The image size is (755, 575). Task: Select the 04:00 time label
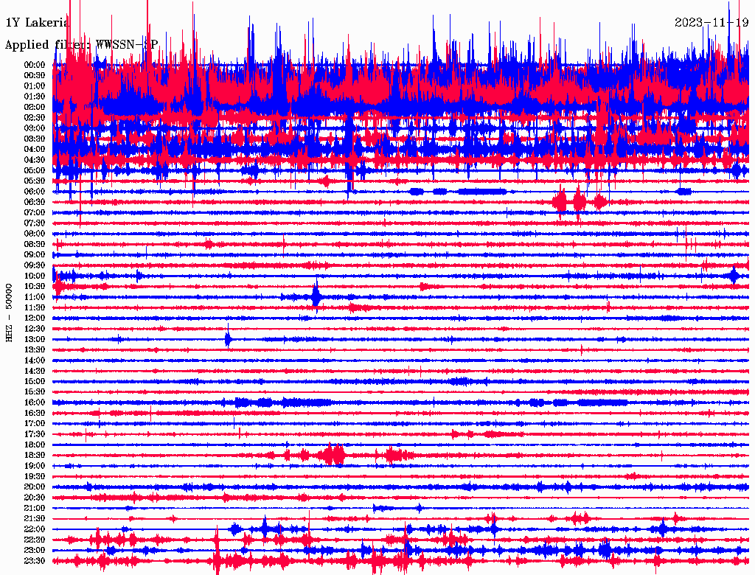coord(35,150)
